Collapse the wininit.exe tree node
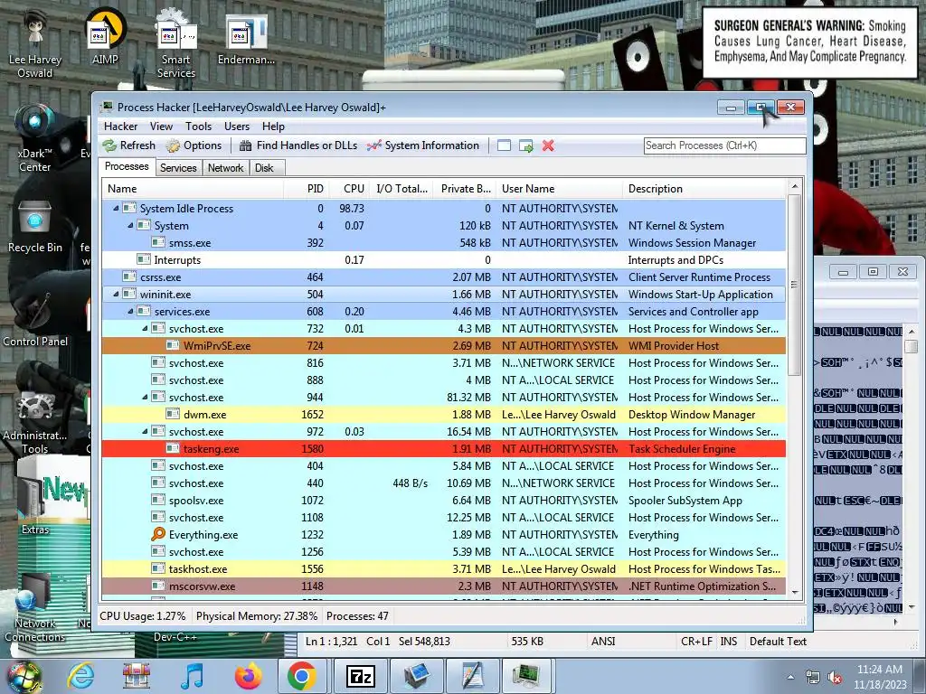Viewport: 926px width, 694px height. [x=116, y=294]
